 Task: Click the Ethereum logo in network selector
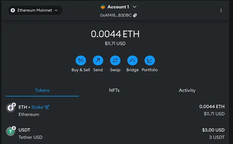[x=13, y=10]
